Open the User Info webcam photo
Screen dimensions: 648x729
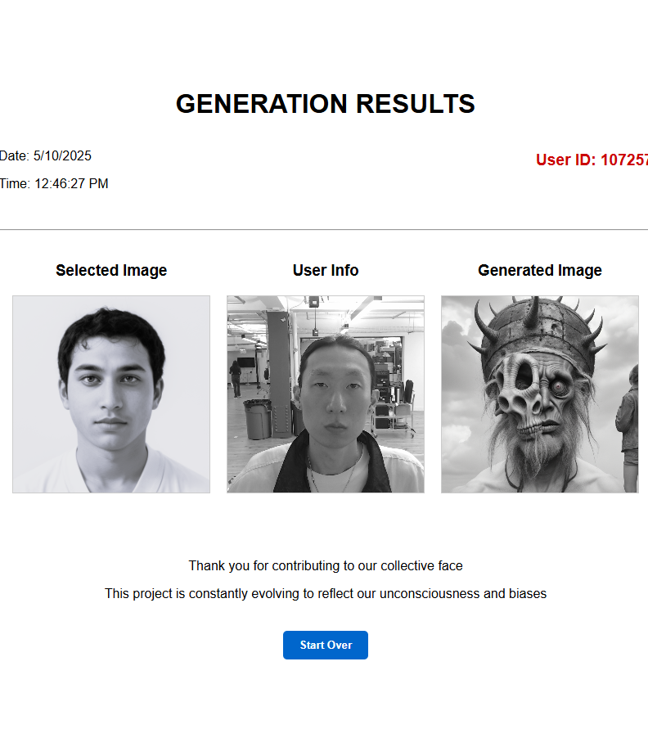(326, 394)
